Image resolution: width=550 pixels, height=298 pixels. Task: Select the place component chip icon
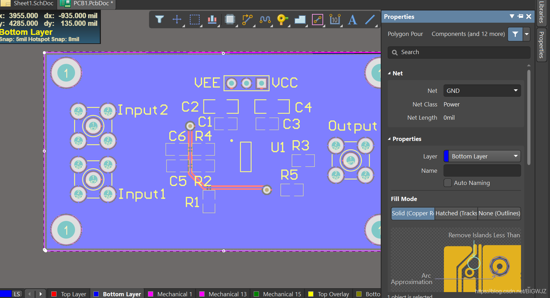click(230, 19)
